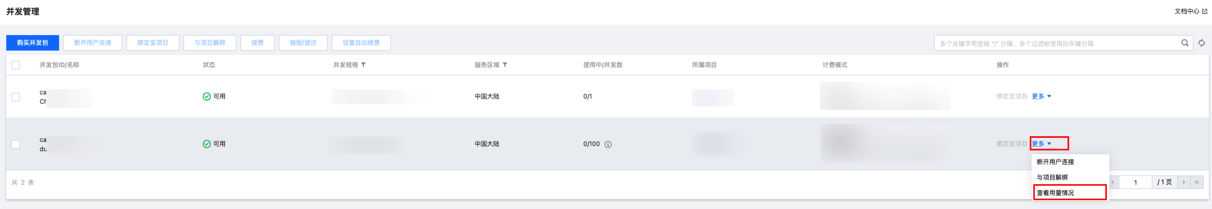Go to previous page arrow
1212x209 pixels.
click(1113, 182)
